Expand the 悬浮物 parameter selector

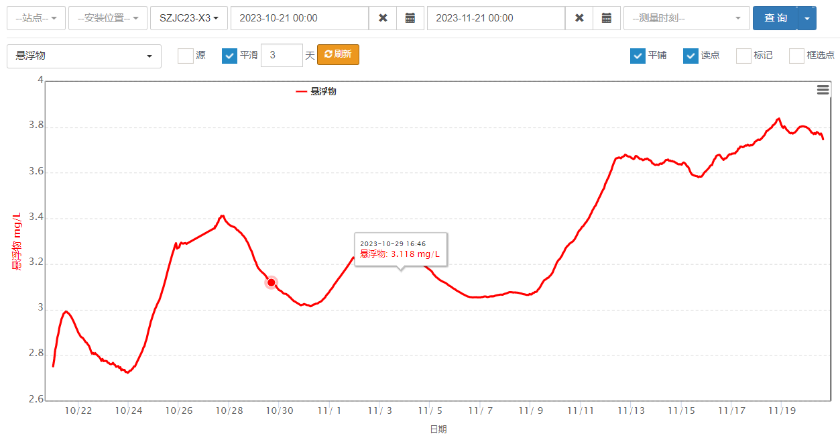point(84,56)
